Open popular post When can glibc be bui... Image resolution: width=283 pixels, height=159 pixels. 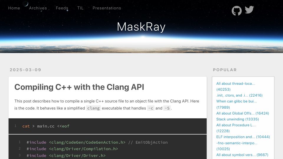point(236,104)
